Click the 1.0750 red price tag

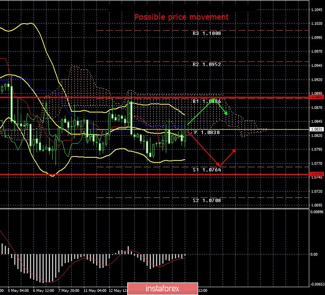[316, 174]
